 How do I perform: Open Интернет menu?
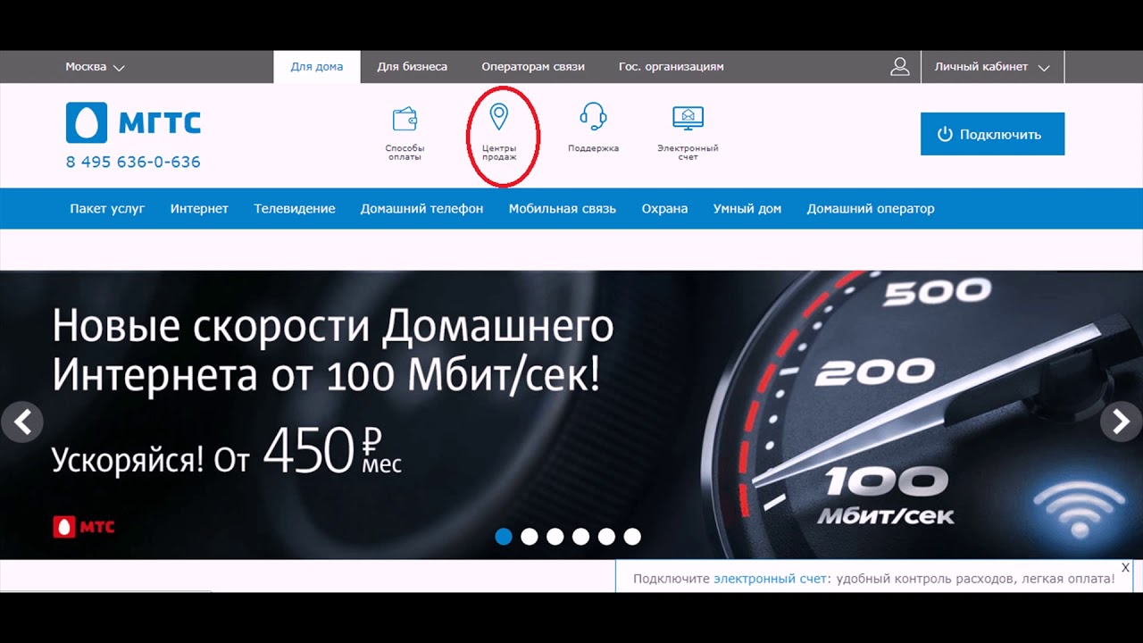click(x=199, y=209)
